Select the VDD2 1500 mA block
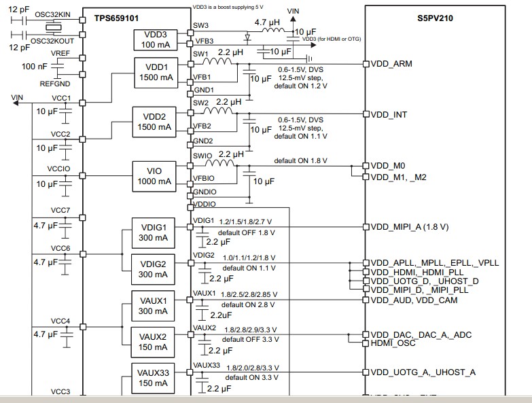This screenshot has width=532, height=403. 154,122
